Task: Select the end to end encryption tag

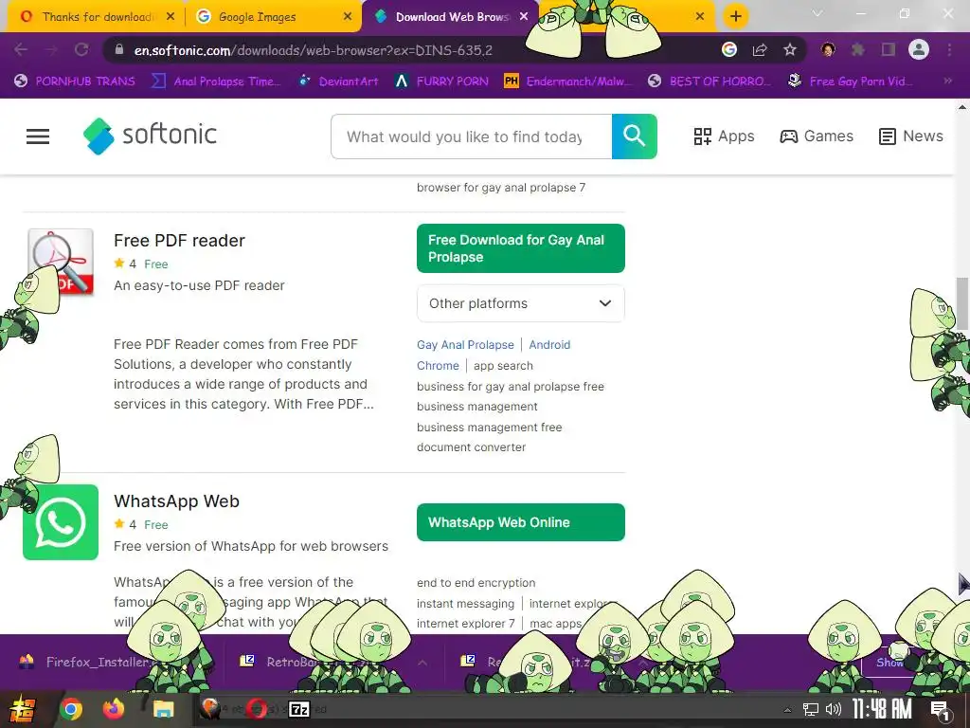Action: pos(476,583)
